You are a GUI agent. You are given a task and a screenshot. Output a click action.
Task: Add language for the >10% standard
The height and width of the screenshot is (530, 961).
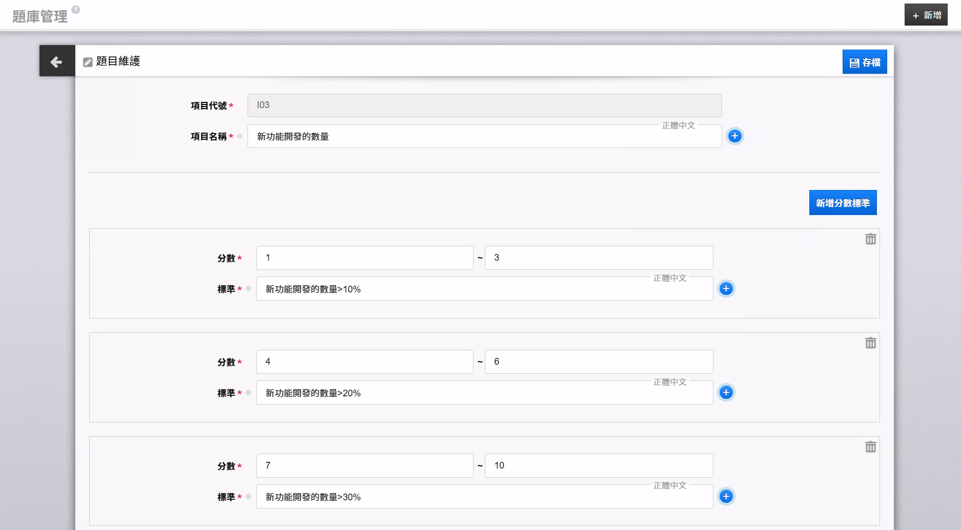pos(726,289)
